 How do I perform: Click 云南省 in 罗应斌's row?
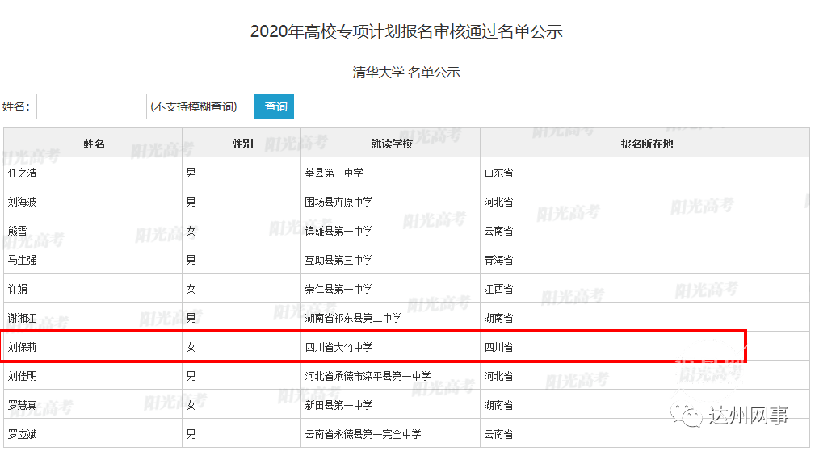(x=499, y=434)
